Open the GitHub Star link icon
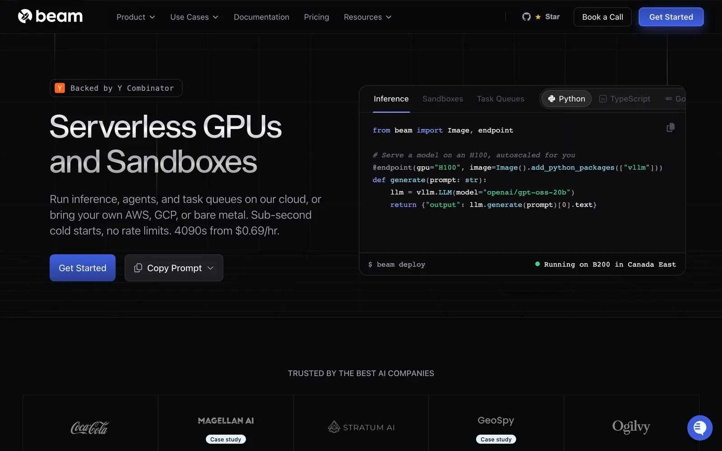722x451 pixels. 526,17
